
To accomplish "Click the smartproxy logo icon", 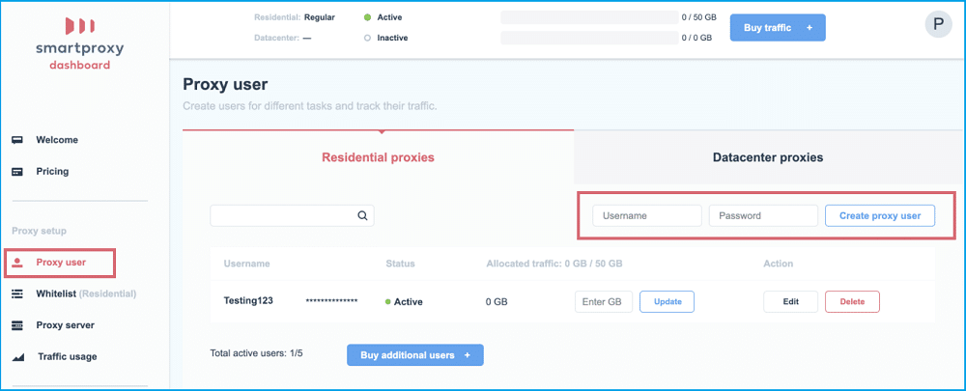I will (80, 25).
